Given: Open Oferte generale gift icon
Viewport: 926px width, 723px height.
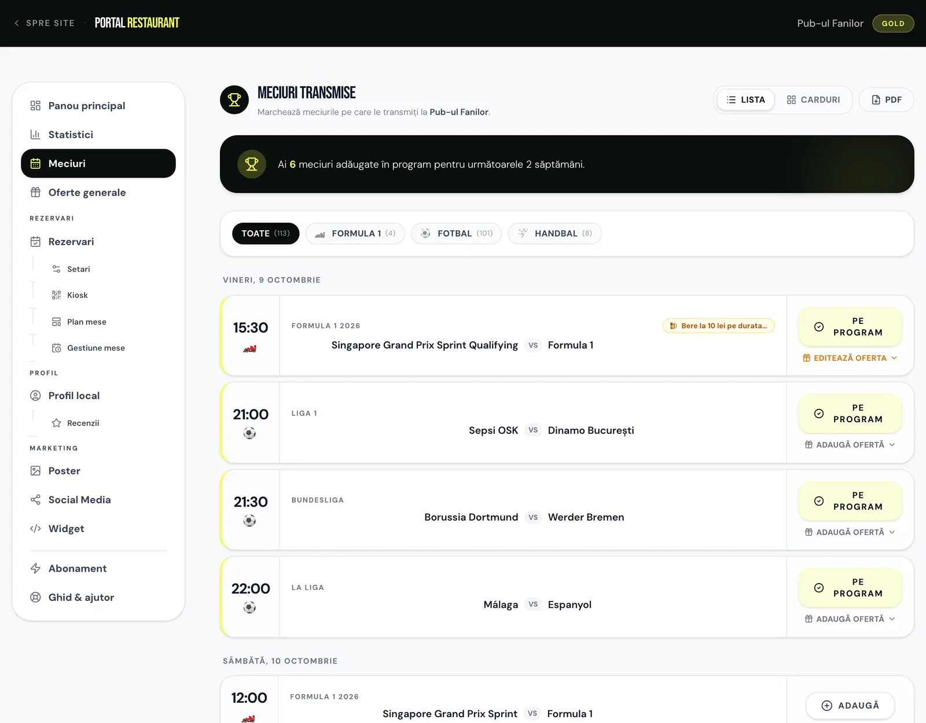Looking at the screenshot, I should coord(35,193).
